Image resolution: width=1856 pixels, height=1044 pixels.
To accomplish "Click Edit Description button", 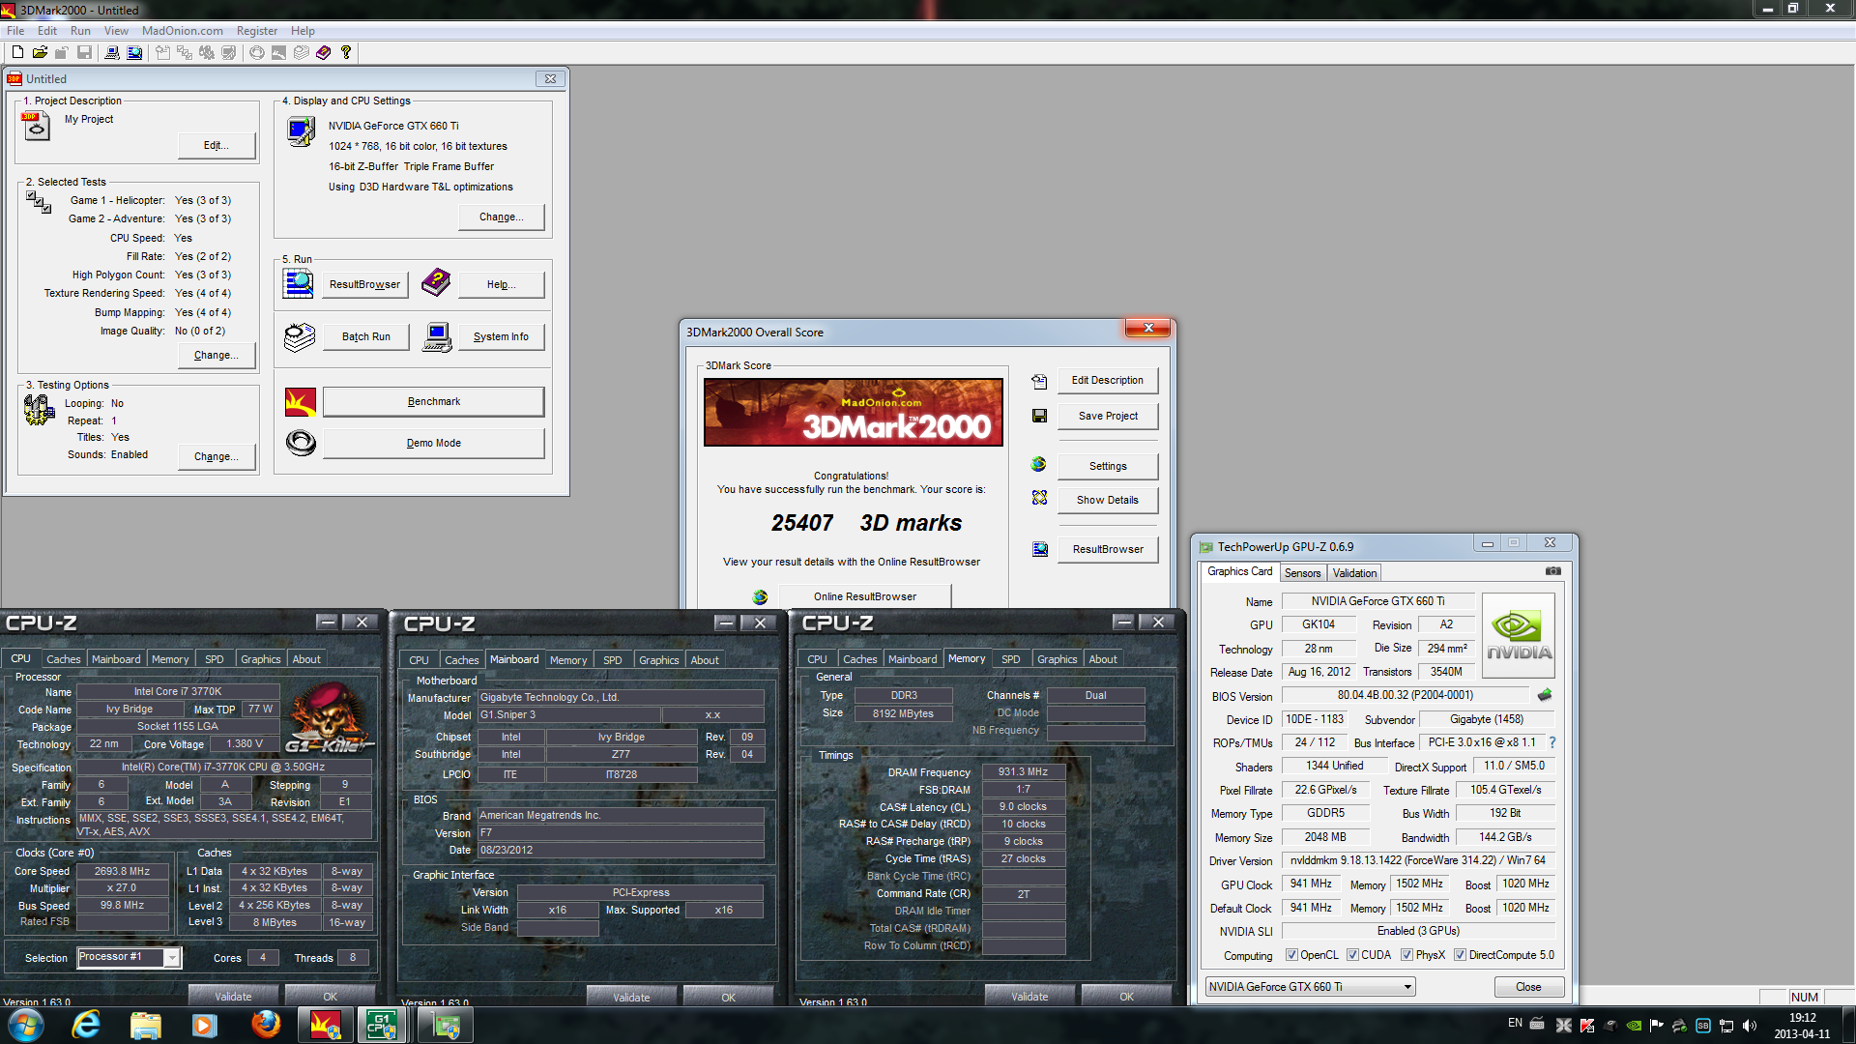I will [x=1108, y=381].
